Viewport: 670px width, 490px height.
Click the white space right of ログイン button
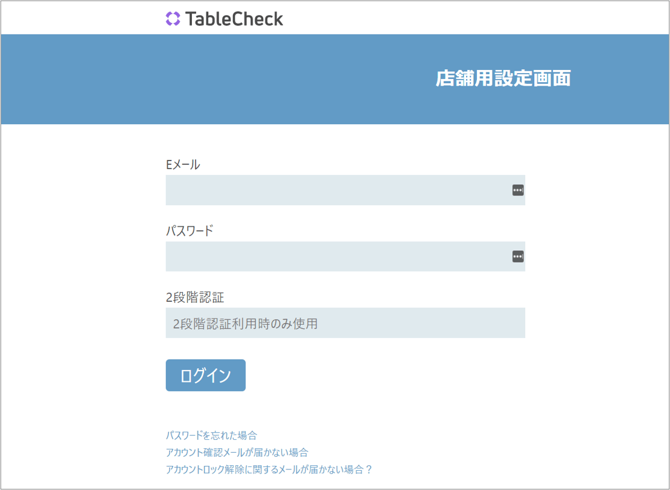click(x=392, y=375)
